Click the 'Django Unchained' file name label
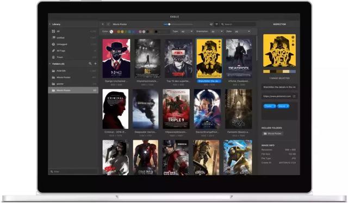This screenshot has width=348, height=203. (116, 81)
